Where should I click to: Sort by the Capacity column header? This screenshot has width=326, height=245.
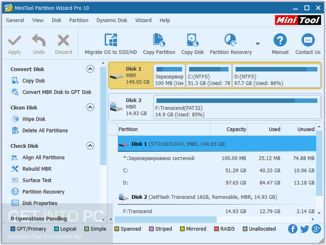click(x=229, y=129)
